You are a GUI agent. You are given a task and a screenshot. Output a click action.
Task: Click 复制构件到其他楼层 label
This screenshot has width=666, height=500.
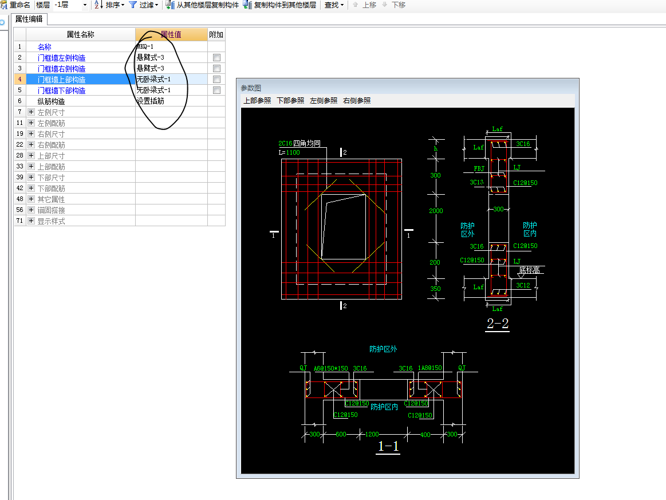285,5
